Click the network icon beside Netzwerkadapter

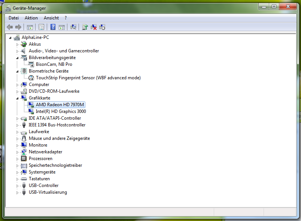tap(24, 152)
